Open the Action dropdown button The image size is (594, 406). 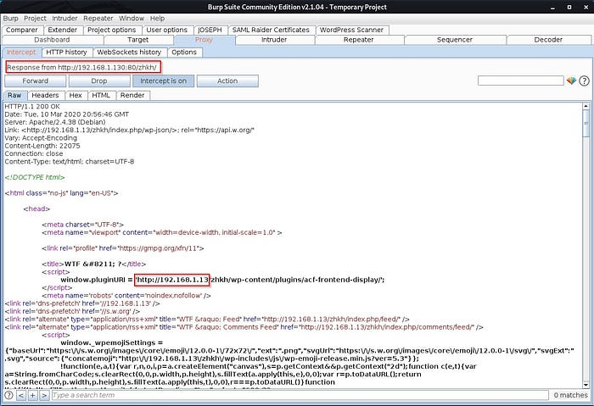click(x=227, y=81)
